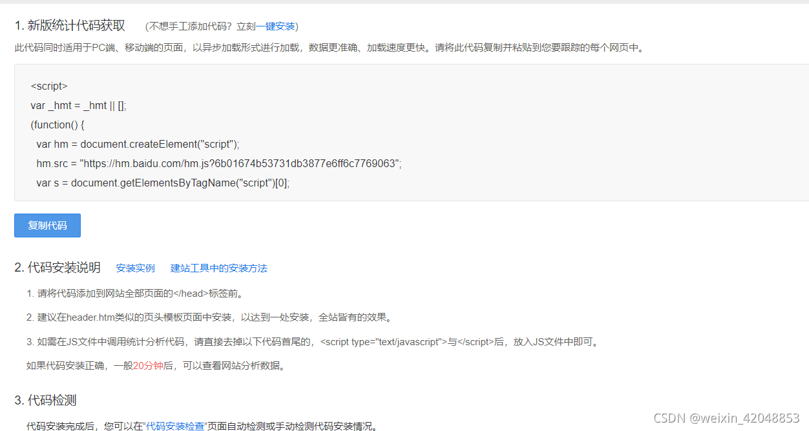Click instruction 1 about </head> tag
This screenshot has height=431, width=809.
[x=136, y=294]
